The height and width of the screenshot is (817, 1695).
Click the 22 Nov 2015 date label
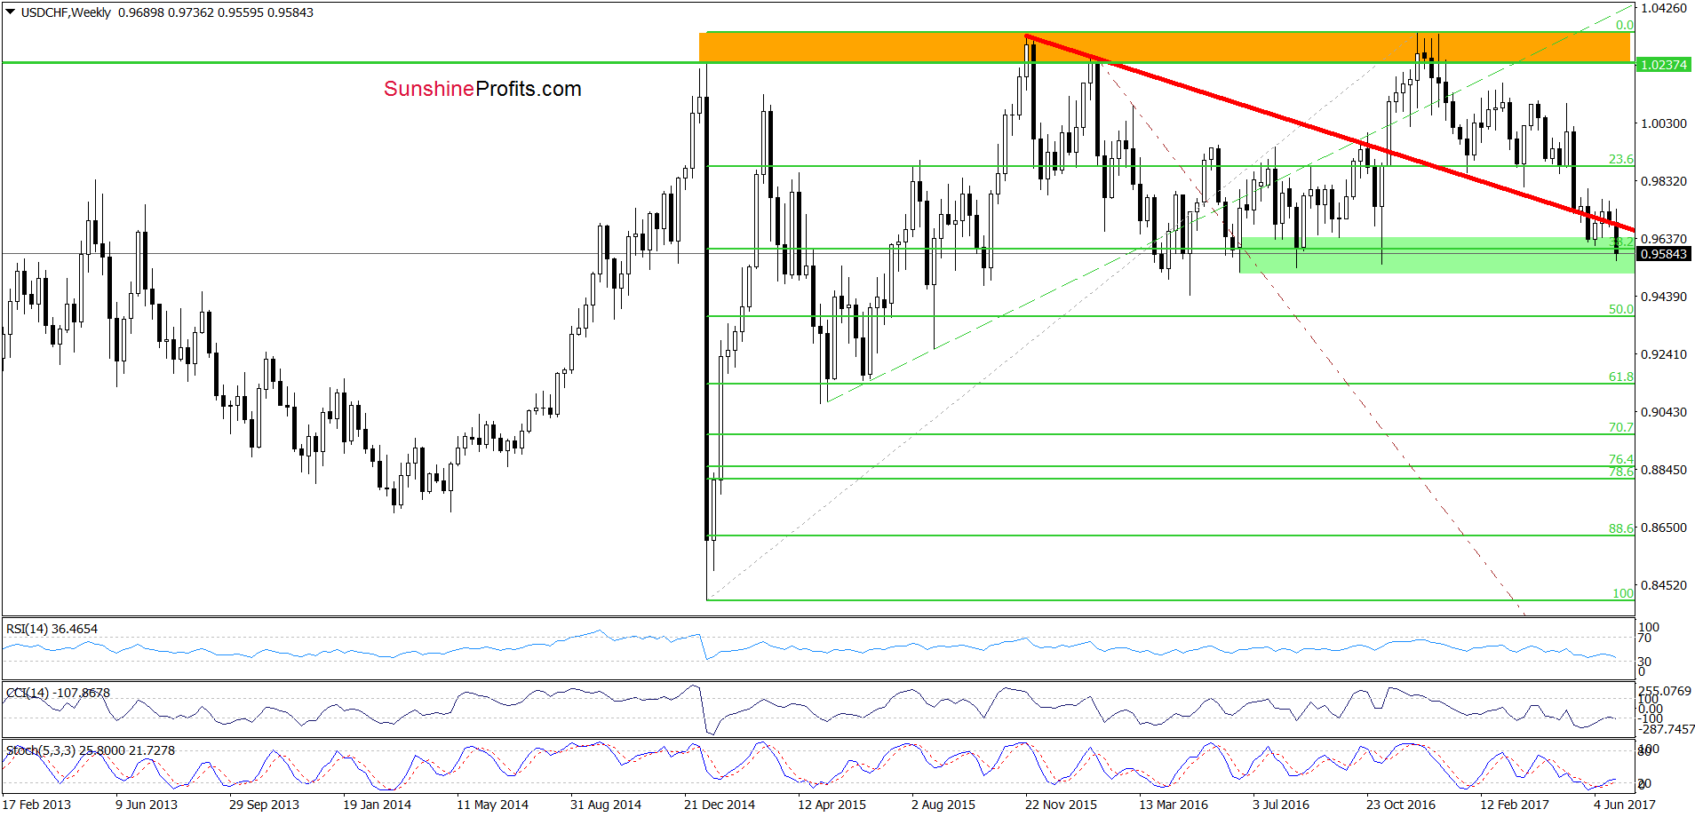1061,805
